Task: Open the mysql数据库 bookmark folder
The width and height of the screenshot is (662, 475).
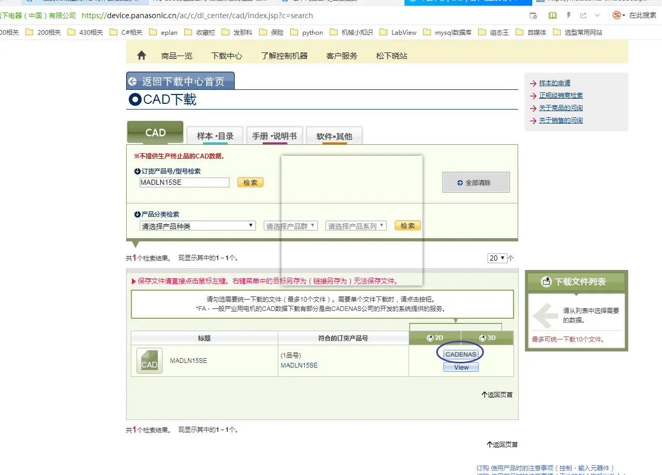Action: click(447, 32)
